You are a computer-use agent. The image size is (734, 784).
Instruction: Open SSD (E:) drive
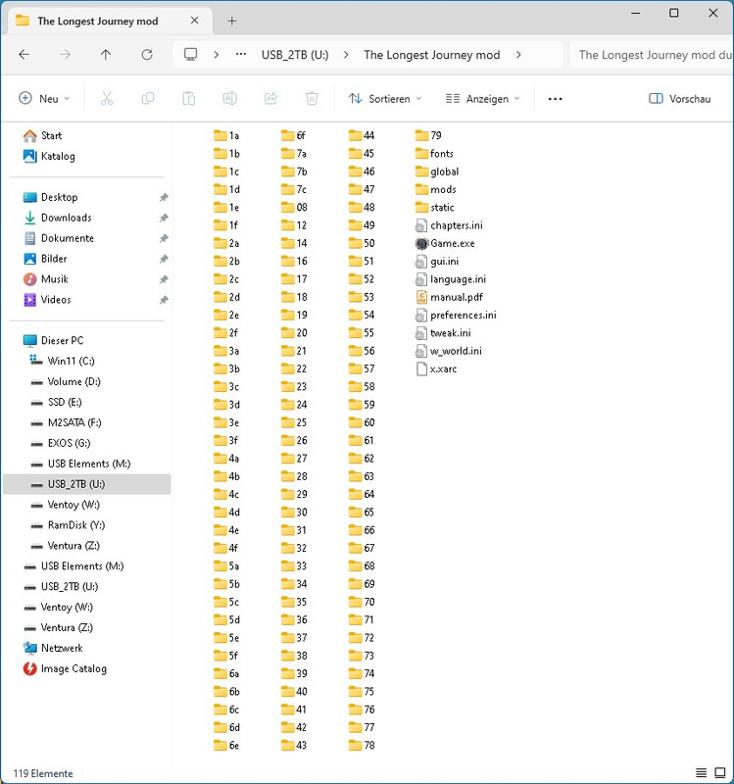click(x=57, y=402)
